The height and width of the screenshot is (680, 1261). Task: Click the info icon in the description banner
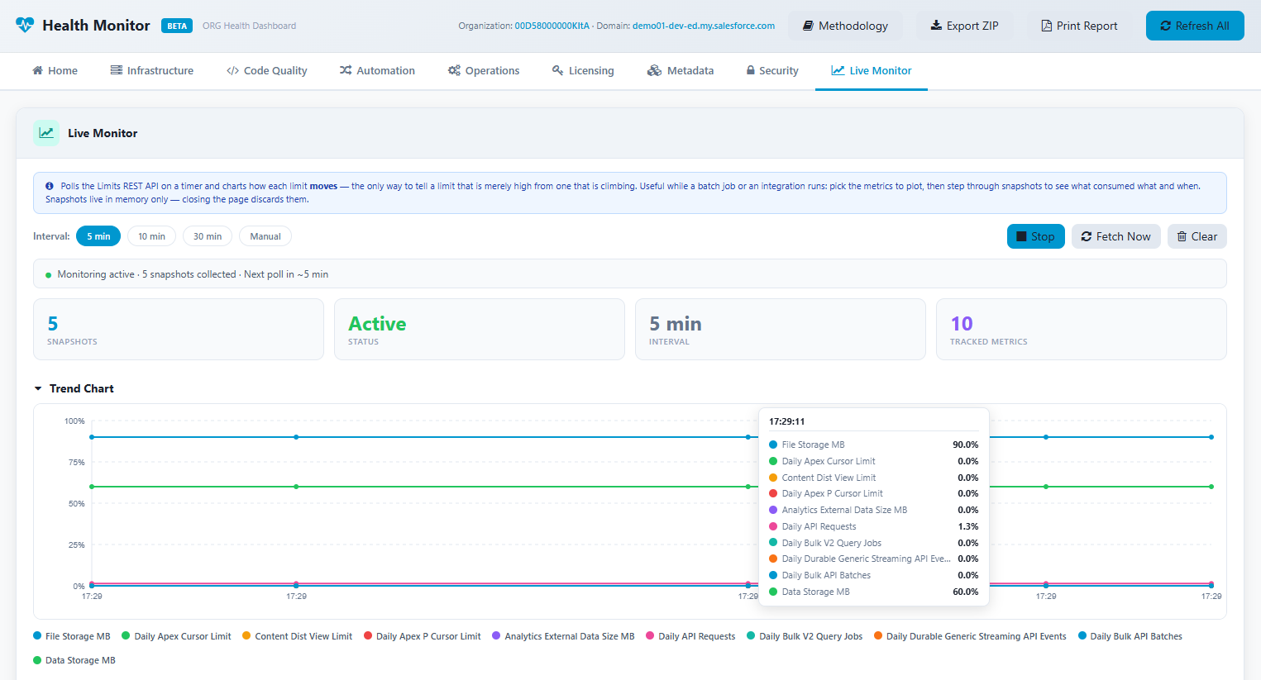[50, 187]
